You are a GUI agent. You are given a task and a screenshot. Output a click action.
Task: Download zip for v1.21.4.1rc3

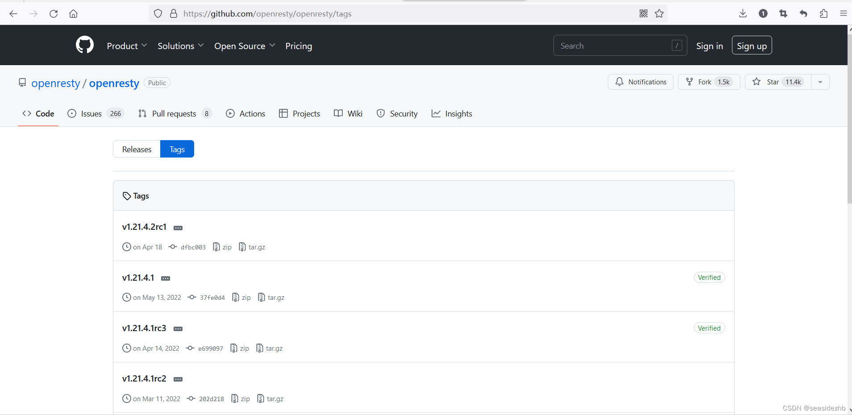coord(240,349)
